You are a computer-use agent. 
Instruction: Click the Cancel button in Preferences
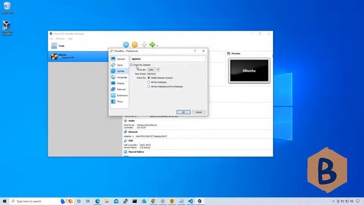pyautogui.click(x=198, y=112)
